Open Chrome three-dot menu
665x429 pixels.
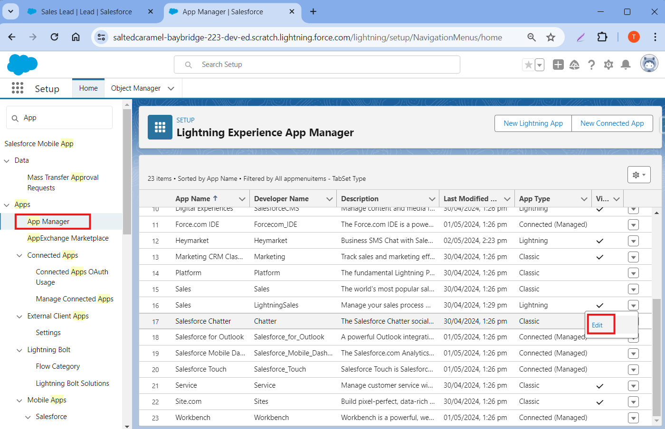[655, 37]
